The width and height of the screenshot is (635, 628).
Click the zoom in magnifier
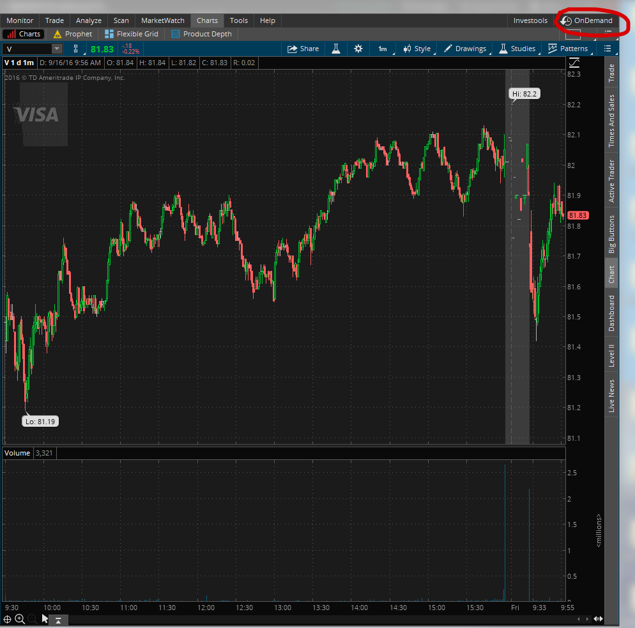click(x=20, y=619)
